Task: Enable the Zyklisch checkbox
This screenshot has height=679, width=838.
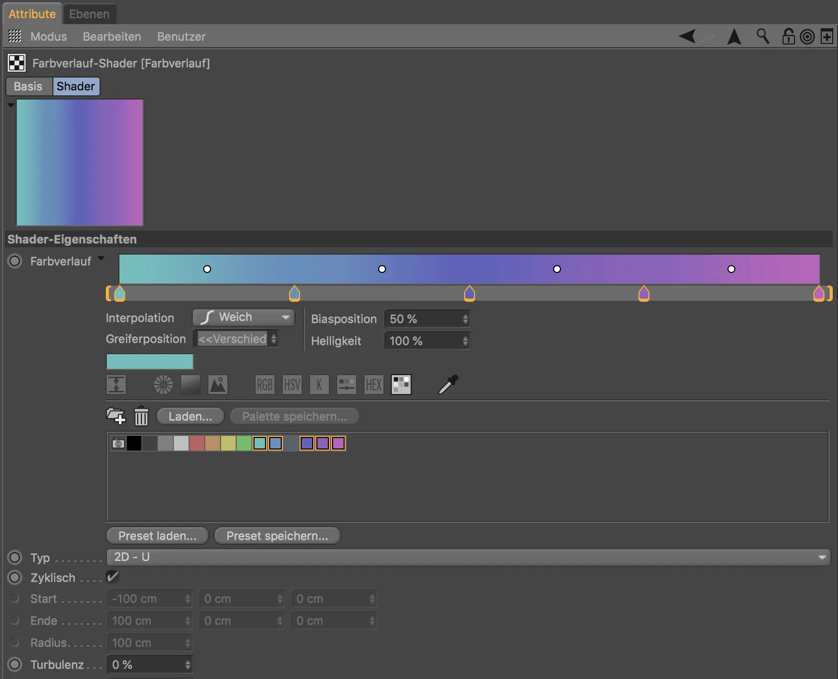Action: [112, 577]
